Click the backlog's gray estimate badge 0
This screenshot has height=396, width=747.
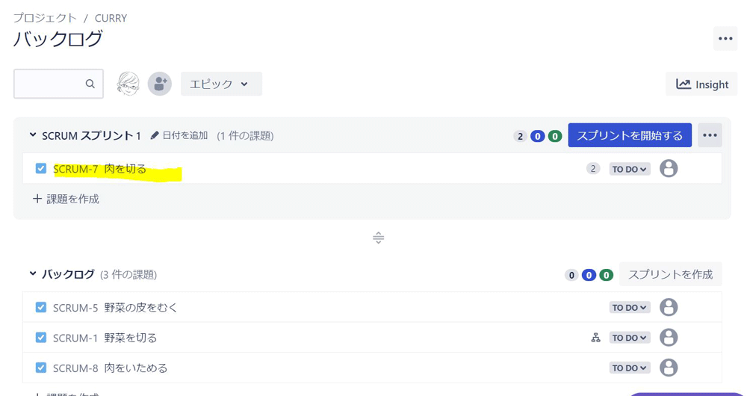point(571,276)
